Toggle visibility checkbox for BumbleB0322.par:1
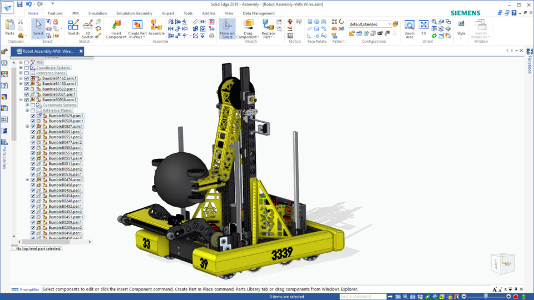The width and height of the screenshot is (534, 300). 26,89
